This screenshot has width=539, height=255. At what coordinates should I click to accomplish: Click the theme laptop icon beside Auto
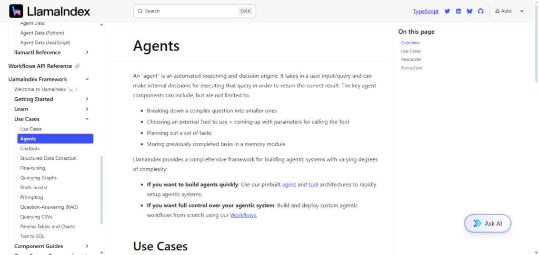coord(497,11)
